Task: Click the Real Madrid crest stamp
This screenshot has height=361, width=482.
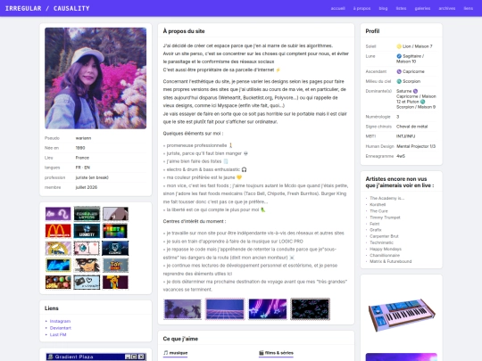Action: (58, 248)
